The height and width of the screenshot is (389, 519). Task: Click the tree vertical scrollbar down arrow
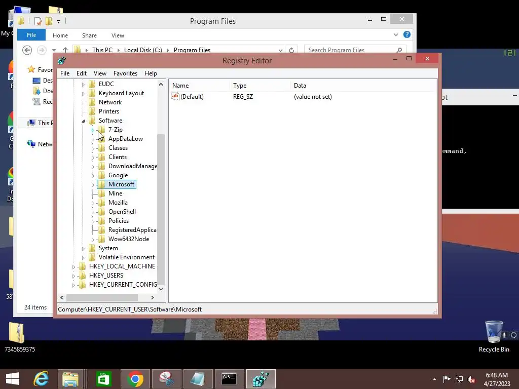tap(161, 289)
